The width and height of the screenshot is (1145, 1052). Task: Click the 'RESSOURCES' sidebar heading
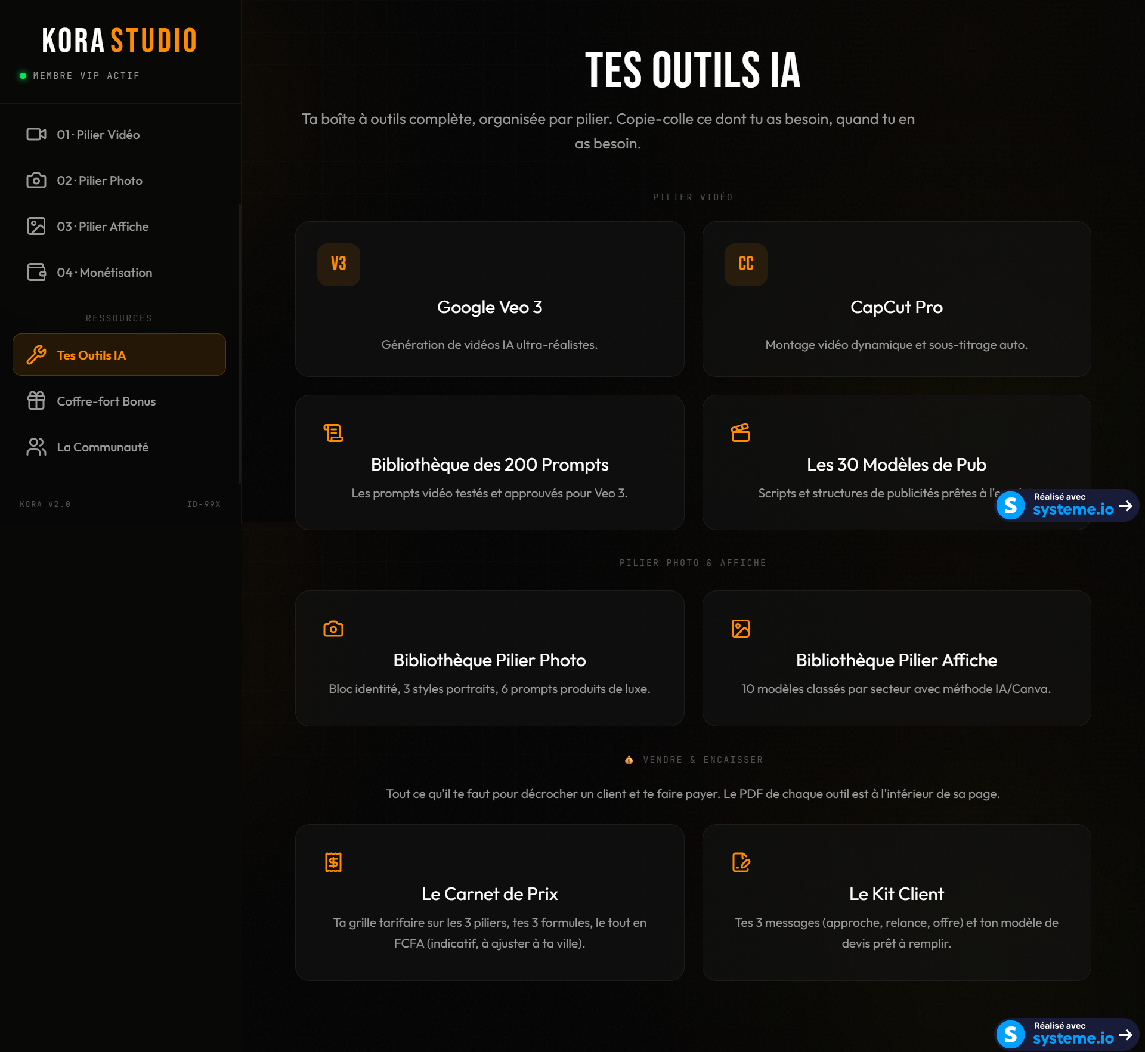[x=119, y=318]
